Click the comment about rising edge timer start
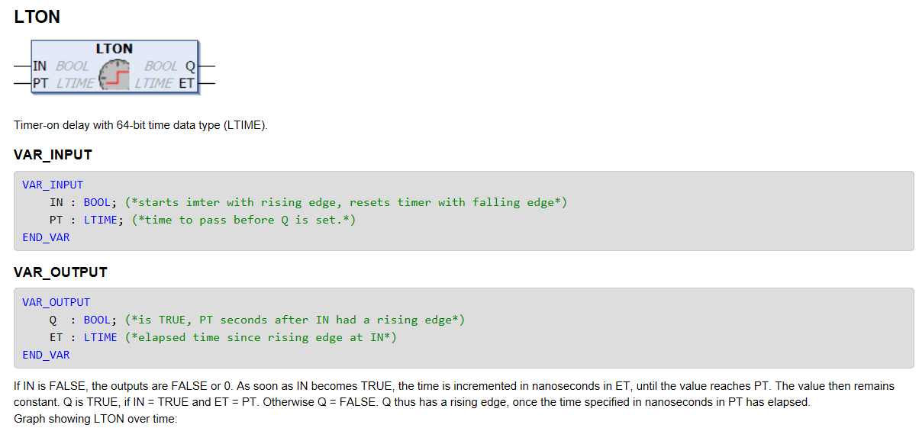 tap(346, 202)
